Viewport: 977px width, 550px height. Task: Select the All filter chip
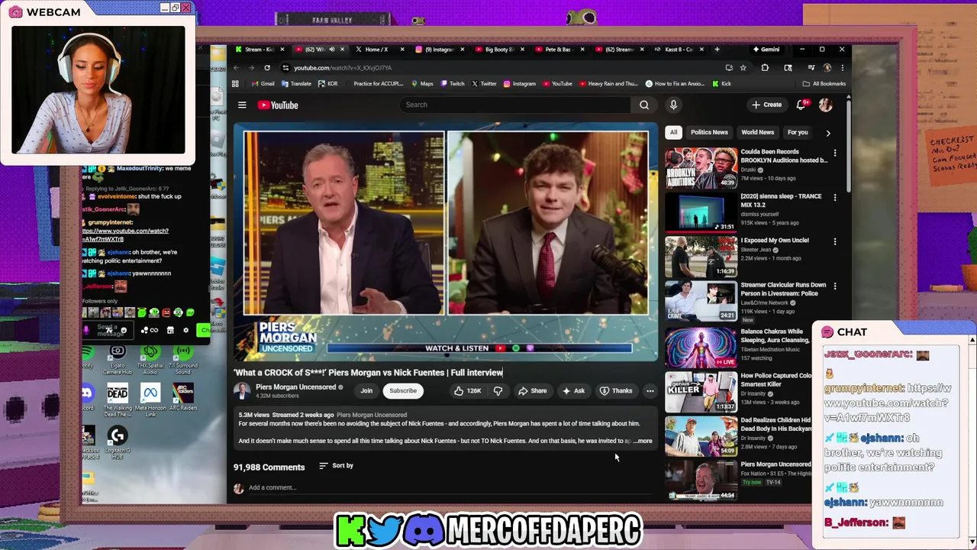[673, 132]
